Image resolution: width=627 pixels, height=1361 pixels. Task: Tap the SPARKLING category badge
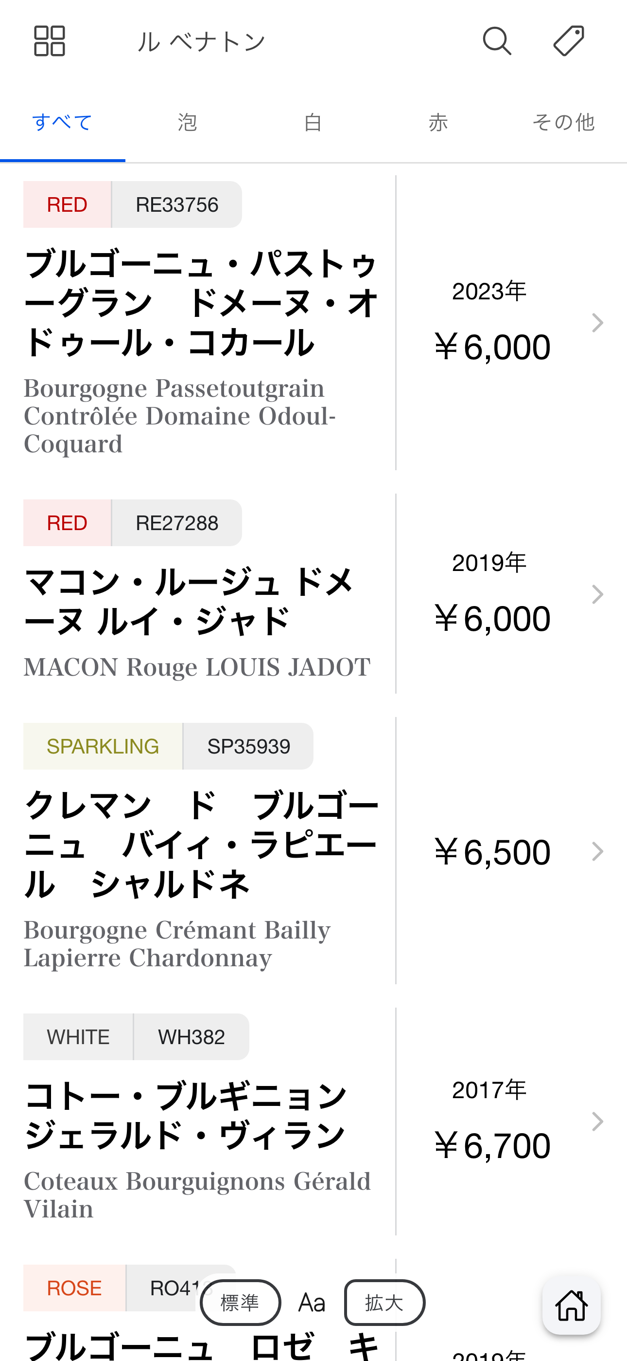pyautogui.click(x=103, y=747)
